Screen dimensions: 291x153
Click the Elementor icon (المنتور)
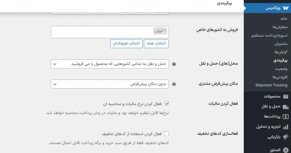pos(286,150)
